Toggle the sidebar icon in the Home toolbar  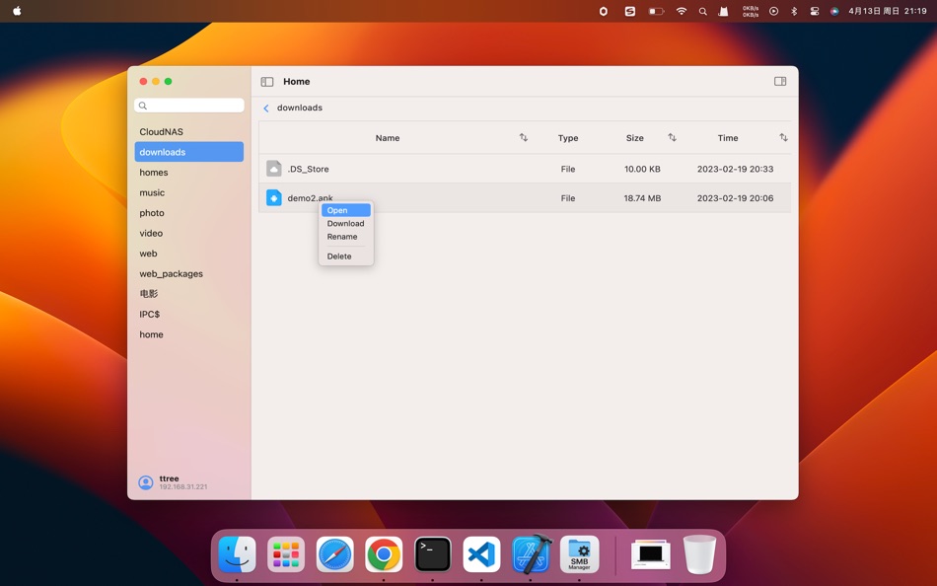(266, 81)
